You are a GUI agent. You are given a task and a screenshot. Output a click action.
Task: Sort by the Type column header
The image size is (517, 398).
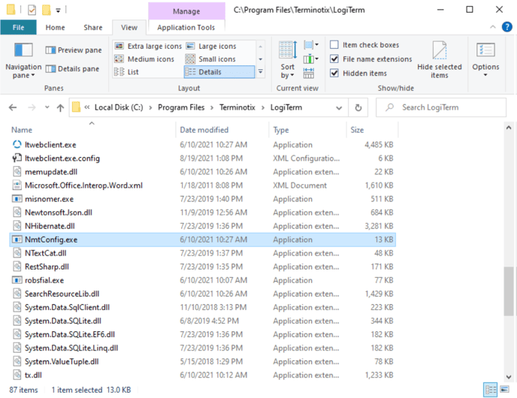pos(307,130)
